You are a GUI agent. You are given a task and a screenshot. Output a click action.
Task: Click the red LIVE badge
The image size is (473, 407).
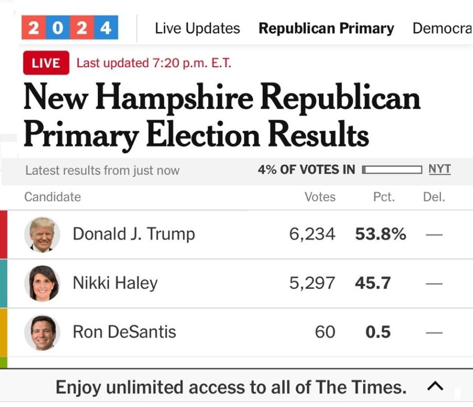[x=46, y=62]
